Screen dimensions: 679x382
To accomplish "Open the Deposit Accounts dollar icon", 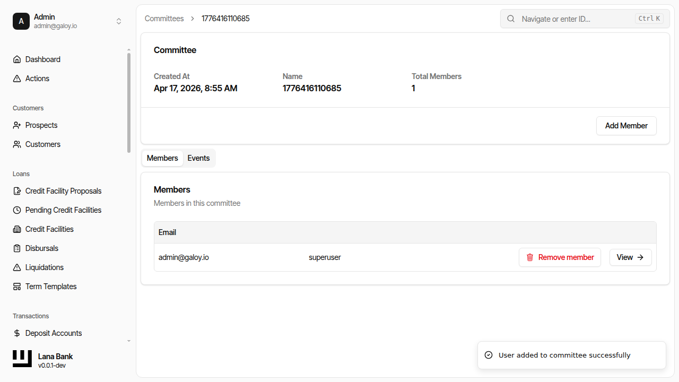I will (16, 333).
